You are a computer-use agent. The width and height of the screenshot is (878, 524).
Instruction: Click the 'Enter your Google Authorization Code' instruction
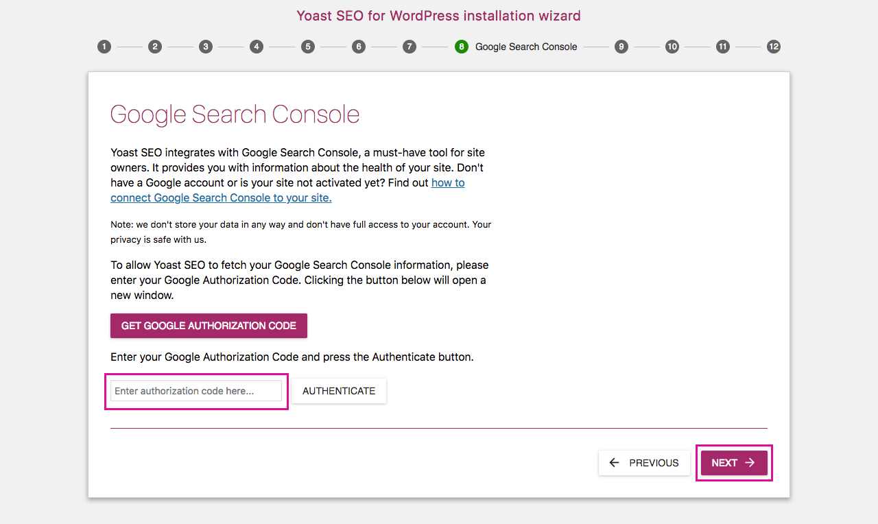pos(292,357)
